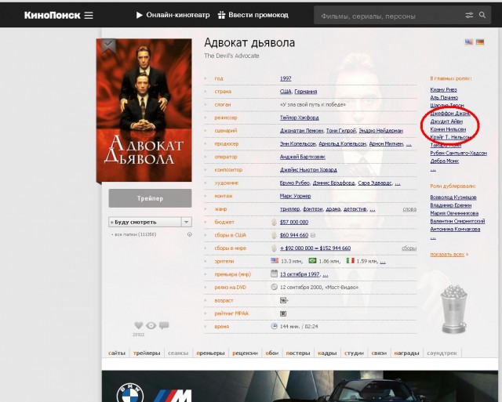
Task: Focus the Фильмы, сериалы, персоны search field
Action: coord(391,16)
